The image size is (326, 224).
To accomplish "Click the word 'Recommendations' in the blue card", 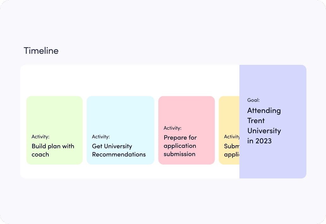I will coord(119,154).
